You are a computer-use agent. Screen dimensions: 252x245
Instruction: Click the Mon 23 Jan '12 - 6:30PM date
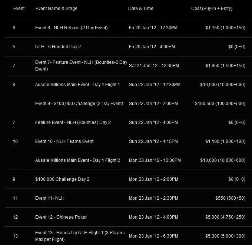click(x=153, y=236)
